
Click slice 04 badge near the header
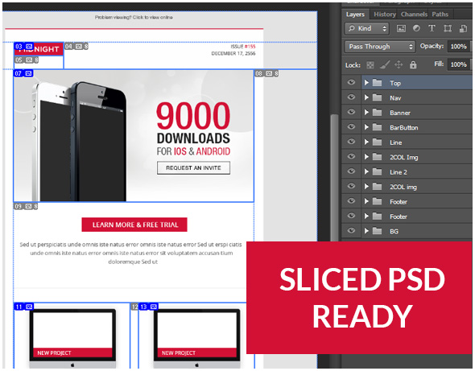coord(76,47)
